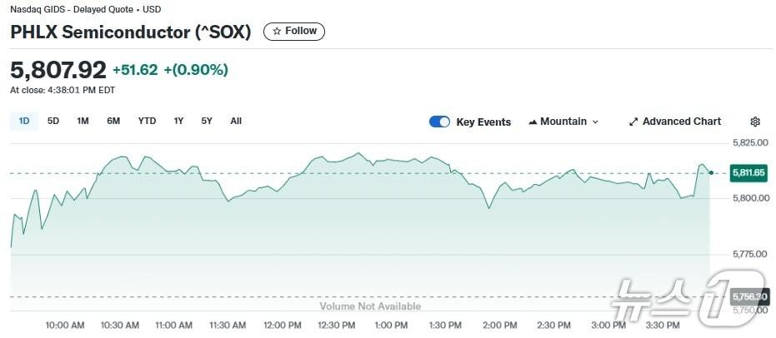776x338 pixels.
Task: Show the 6M chart range
Action: tap(113, 121)
